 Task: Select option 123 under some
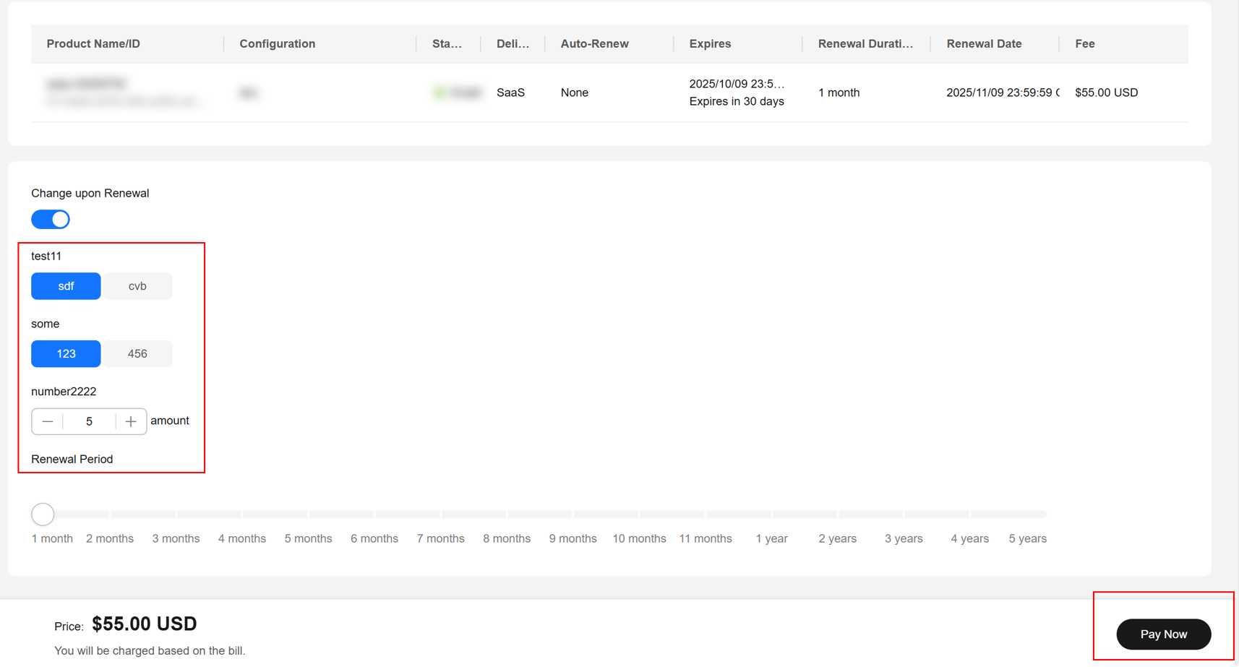(x=66, y=354)
